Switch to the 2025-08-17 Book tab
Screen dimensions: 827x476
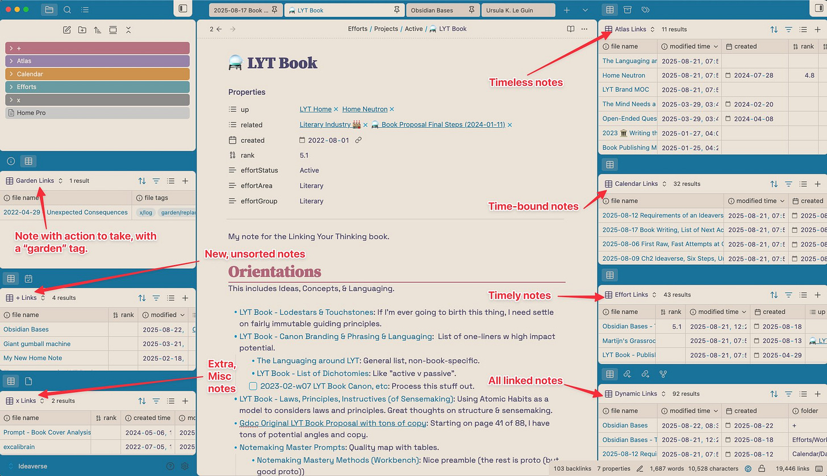point(240,10)
